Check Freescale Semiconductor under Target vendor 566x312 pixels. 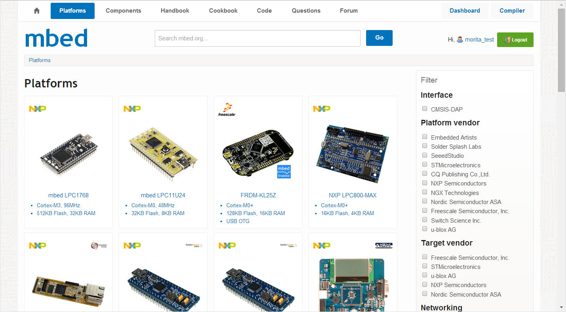point(425,257)
